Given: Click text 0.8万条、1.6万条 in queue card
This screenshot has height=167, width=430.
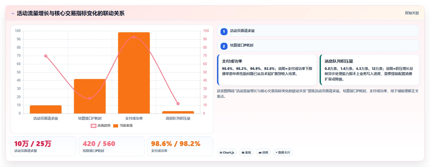Looking at the screenshot, I should click(339, 69).
